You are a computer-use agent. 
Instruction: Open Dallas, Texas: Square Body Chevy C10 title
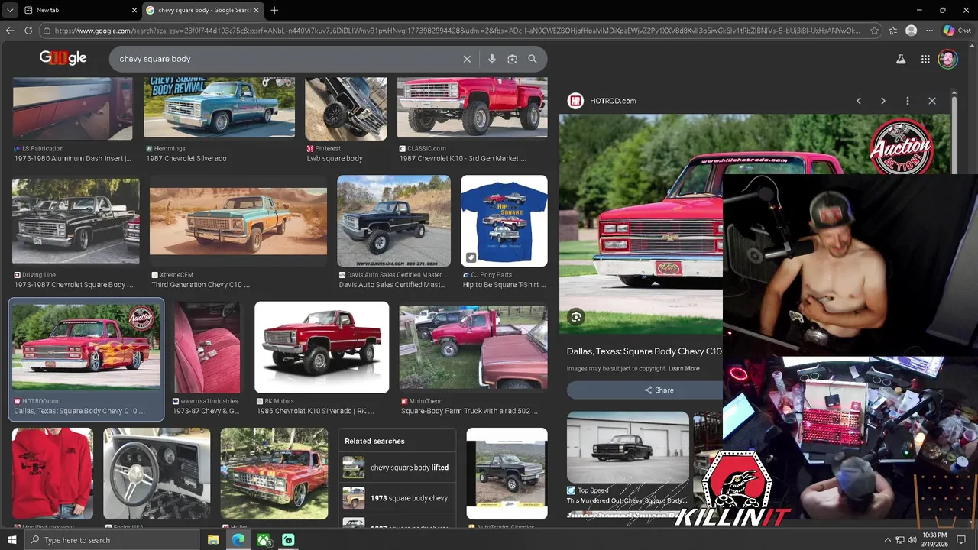pos(644,351)
